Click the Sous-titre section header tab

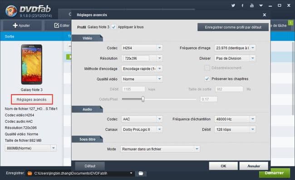87,139
